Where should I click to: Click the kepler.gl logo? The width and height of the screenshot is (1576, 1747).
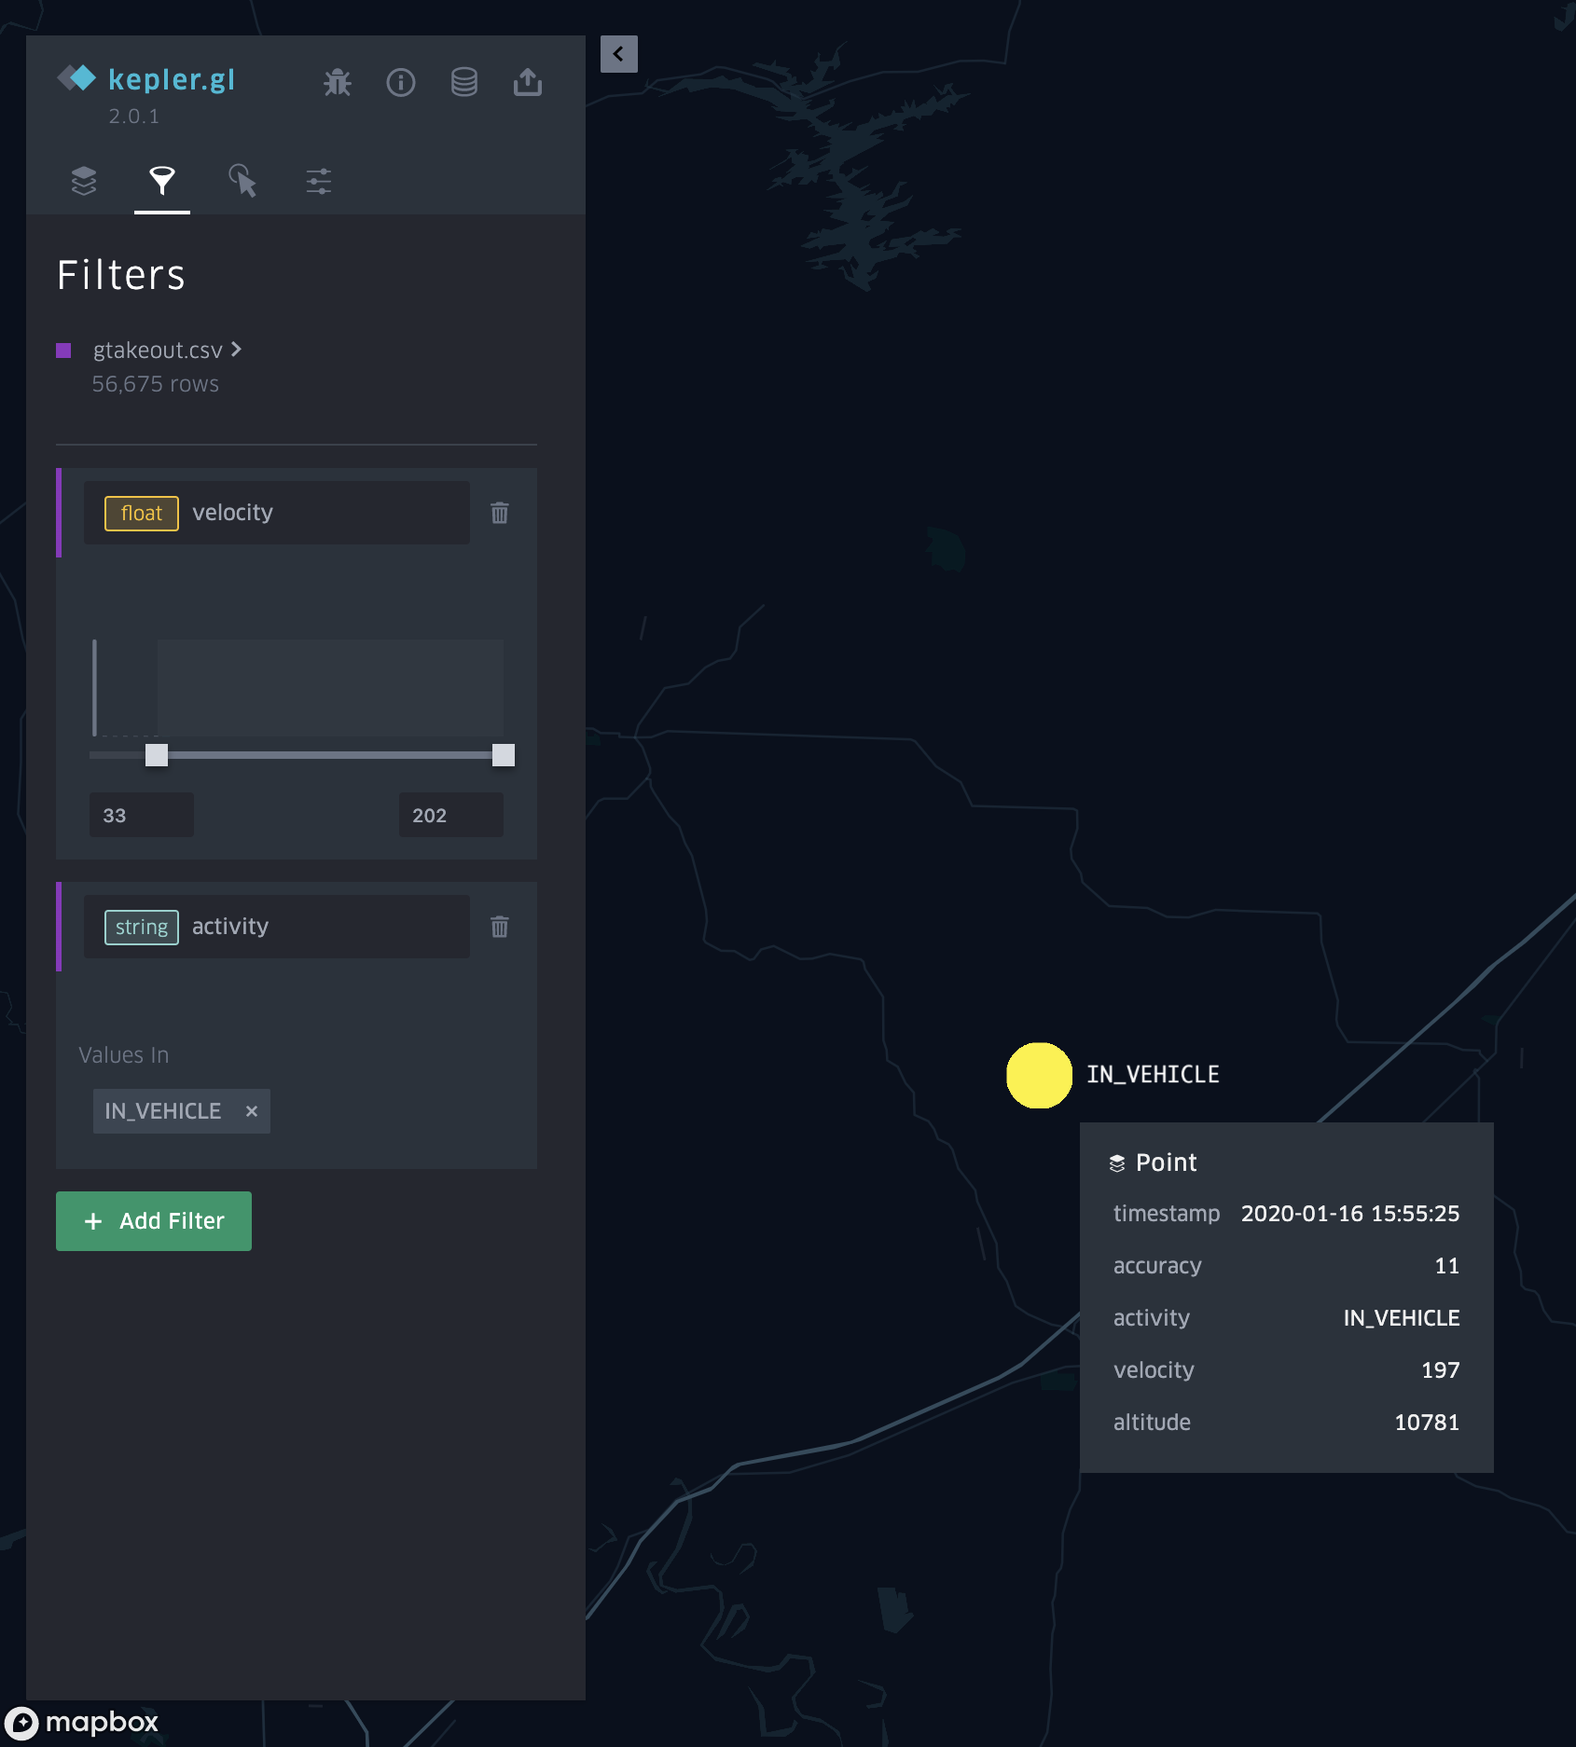146,79
